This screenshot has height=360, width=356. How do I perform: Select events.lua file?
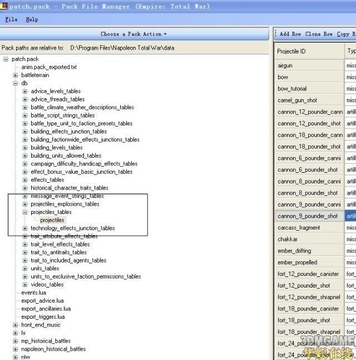(x=33, y=293)
